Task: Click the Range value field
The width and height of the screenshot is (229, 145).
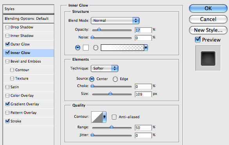Action: coord(143,128)
